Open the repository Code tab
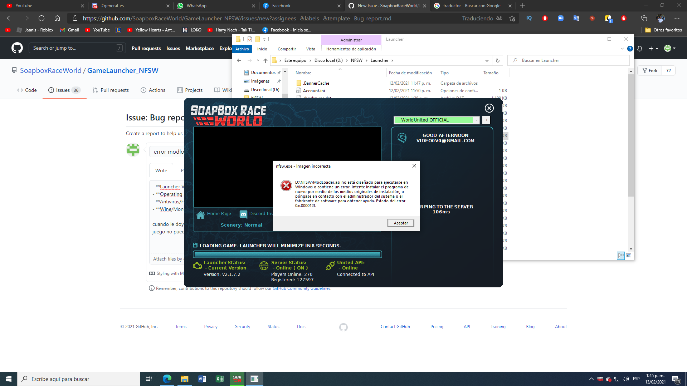 [27, 90]
